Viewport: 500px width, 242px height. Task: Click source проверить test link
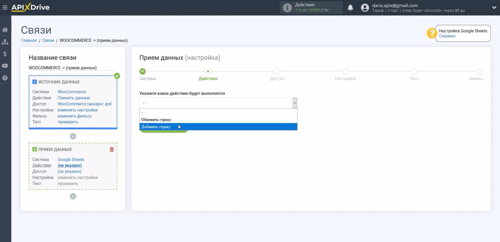68,122
